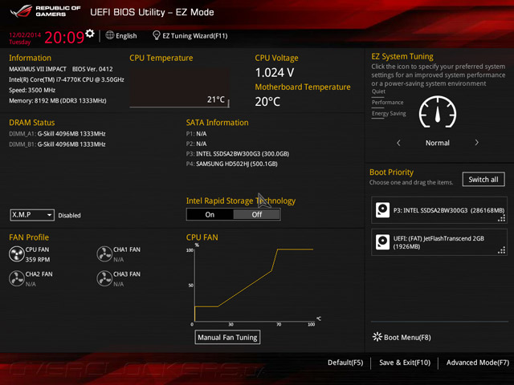This screenshot has height=385, width=514.
Task: Click SATA P4 SAMSUNG HD502HJ entry
Action: pos(232,164)
